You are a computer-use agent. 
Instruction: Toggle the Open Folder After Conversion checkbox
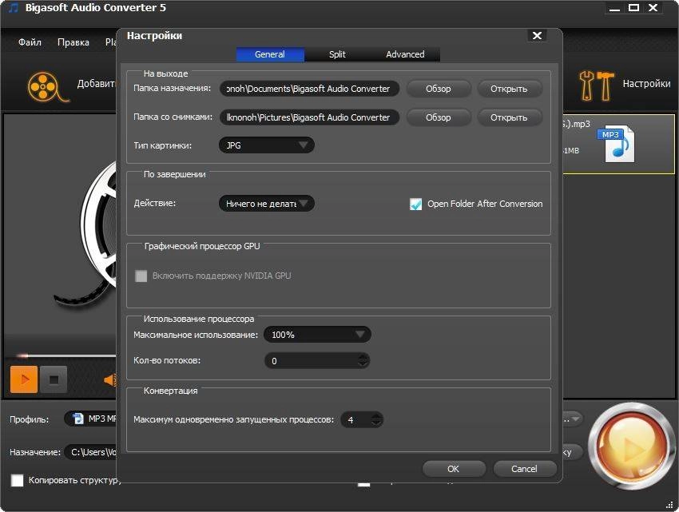pos(415,204)
